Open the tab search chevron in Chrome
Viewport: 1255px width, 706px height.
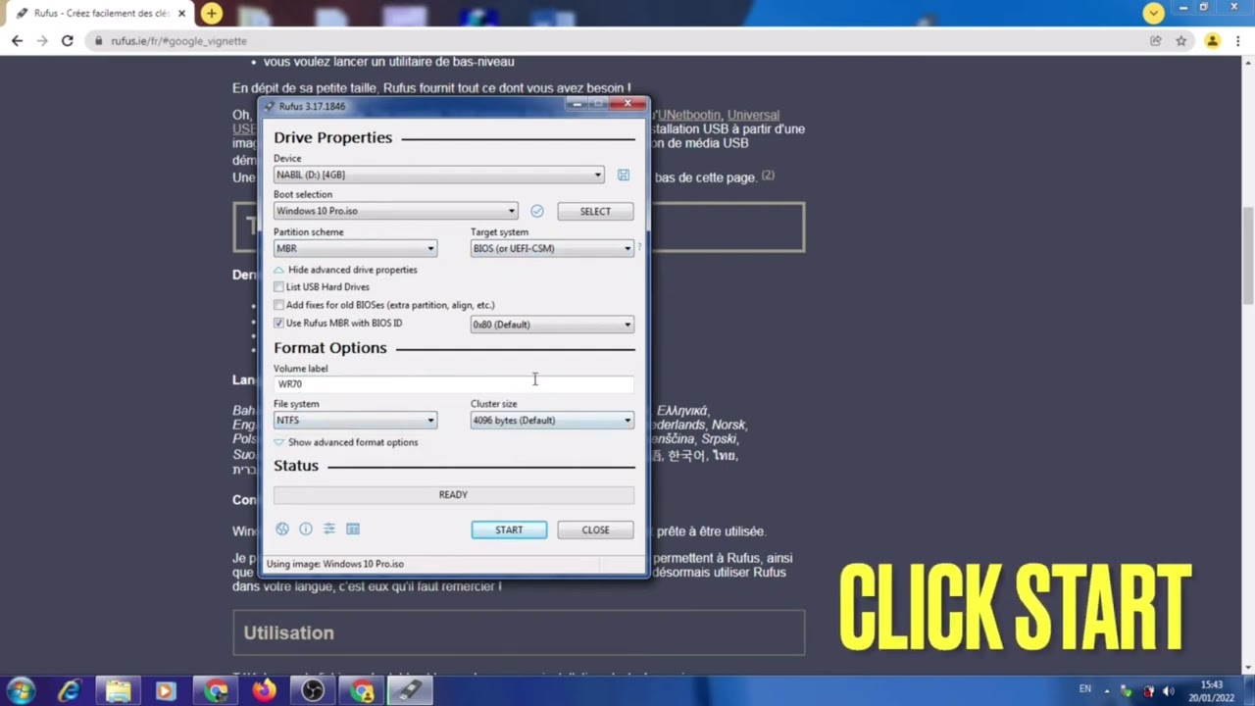(1154, 13)
